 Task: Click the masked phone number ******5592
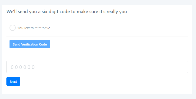click(42, 28)
